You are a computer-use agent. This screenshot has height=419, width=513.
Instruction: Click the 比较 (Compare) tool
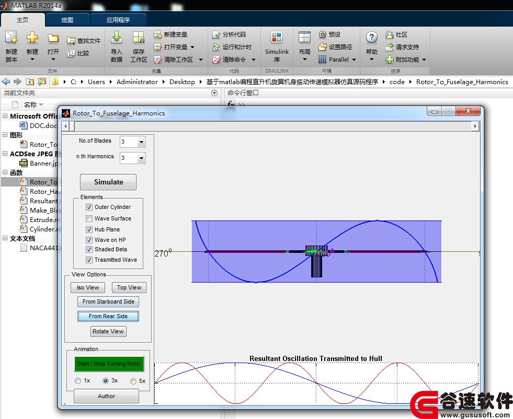(78, 53)
